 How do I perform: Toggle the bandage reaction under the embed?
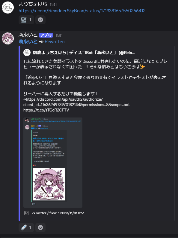click(26, 227)
